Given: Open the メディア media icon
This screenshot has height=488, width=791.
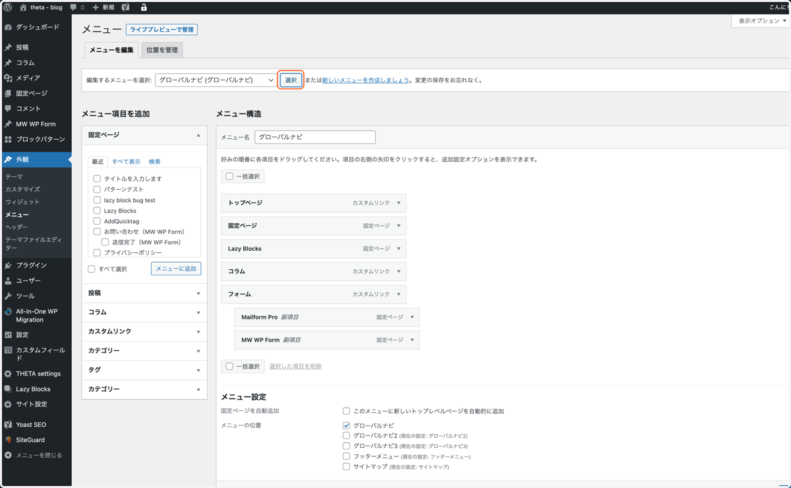Looking at the screenshot, I should pyautogui.click(x=8, y=78).
